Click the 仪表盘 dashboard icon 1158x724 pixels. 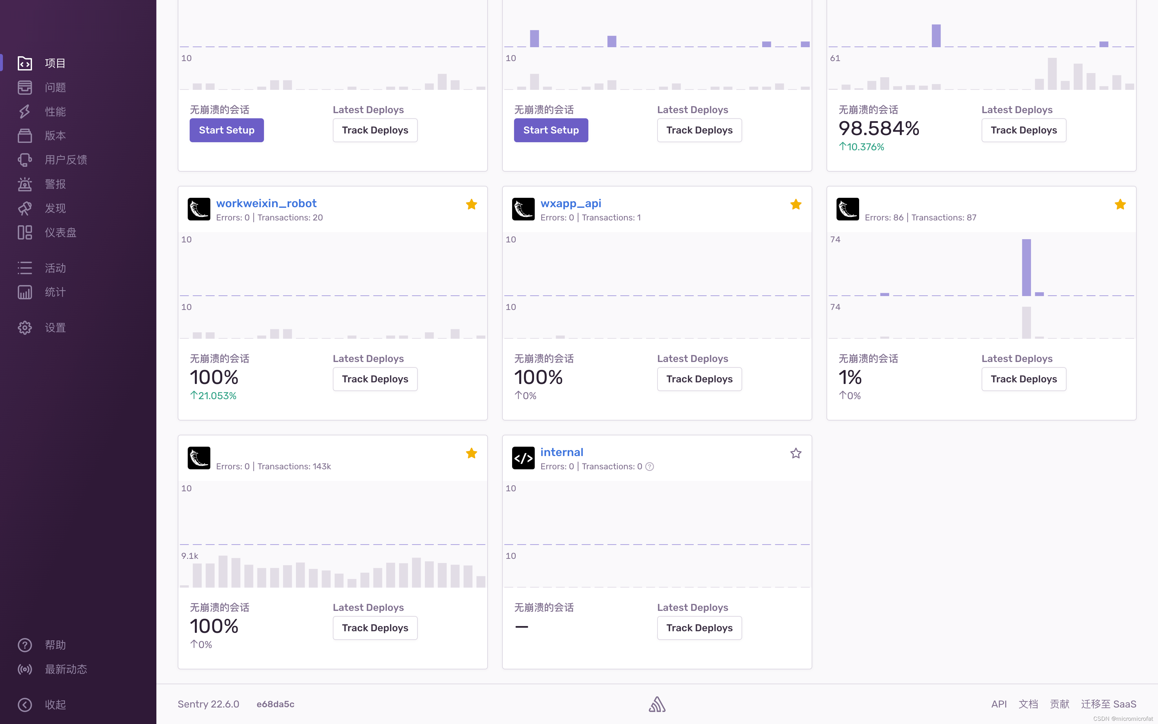(25, 232)
